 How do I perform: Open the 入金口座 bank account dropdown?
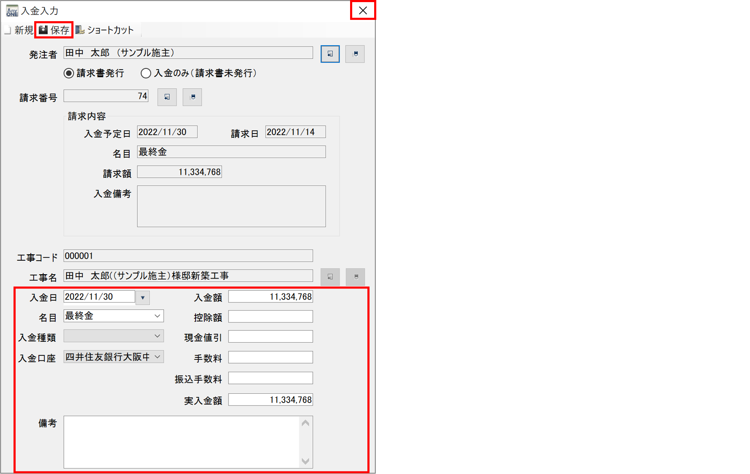coord(157,357)
